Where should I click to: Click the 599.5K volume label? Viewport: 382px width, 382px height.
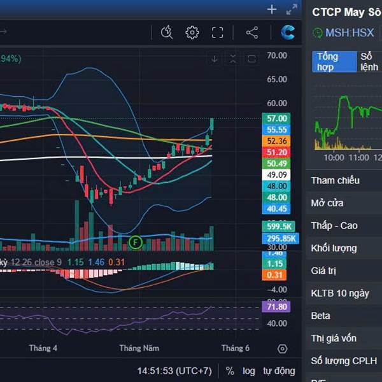[x=278, y=227]
